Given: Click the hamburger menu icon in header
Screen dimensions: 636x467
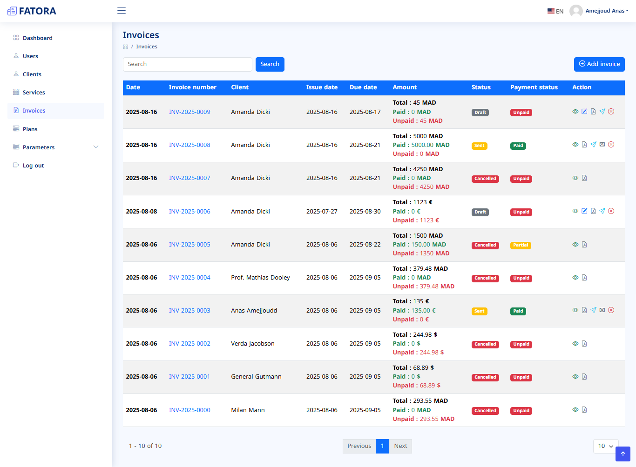Looking at the screenshot, I should pyautogui.click(x=122, y=10).
